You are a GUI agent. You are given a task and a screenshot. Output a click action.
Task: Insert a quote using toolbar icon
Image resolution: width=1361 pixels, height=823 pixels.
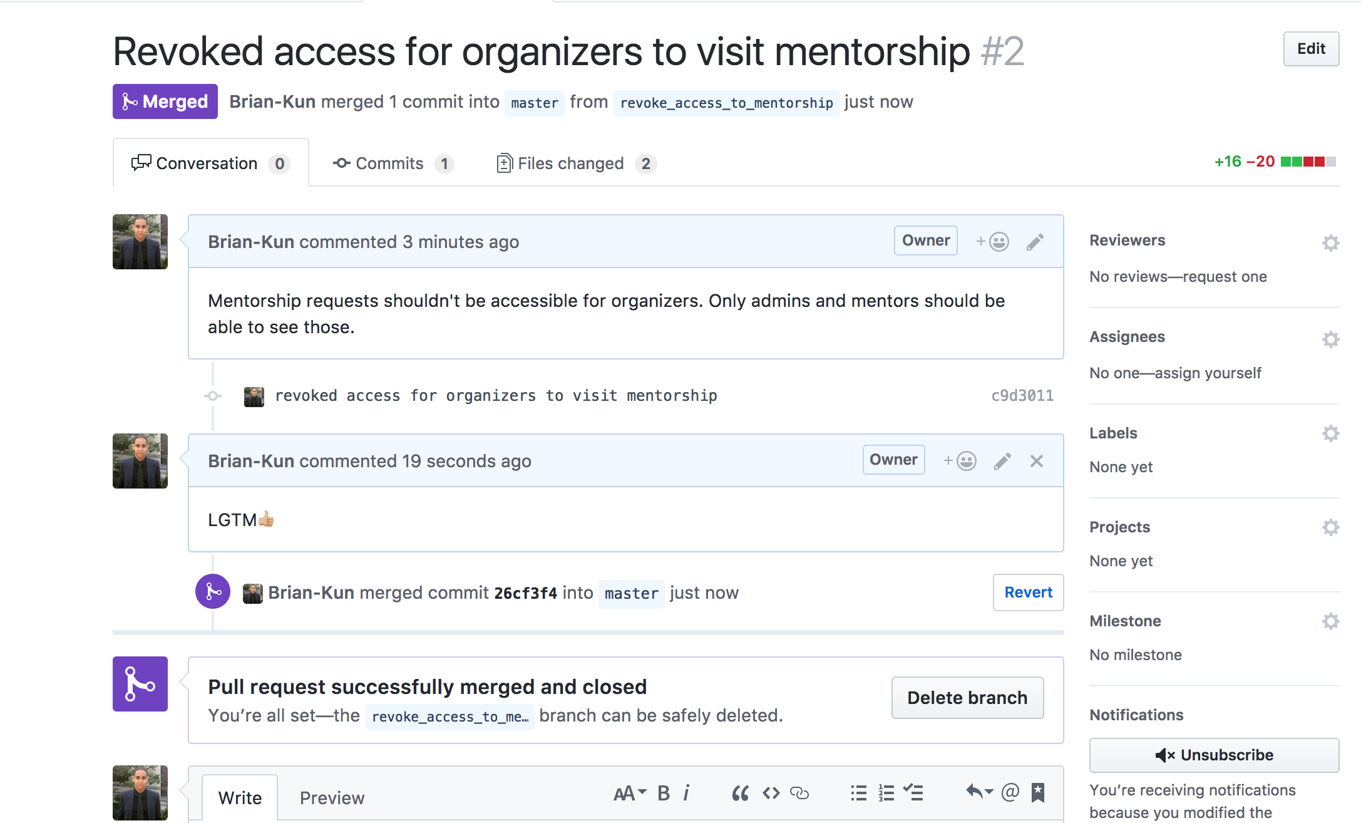click(740, 794)
